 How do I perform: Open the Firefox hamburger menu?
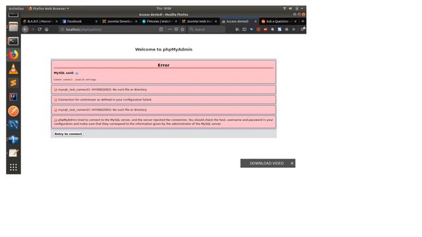click(303, 29)
